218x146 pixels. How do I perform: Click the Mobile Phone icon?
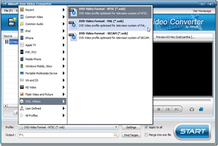pyautogui.click(x=22, y=59)
